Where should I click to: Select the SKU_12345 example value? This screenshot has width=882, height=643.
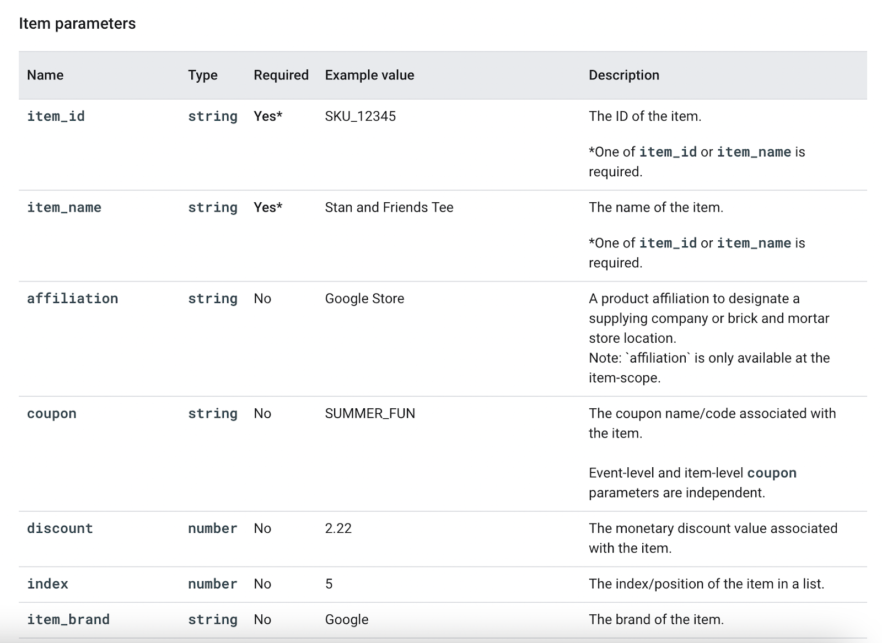360,116
